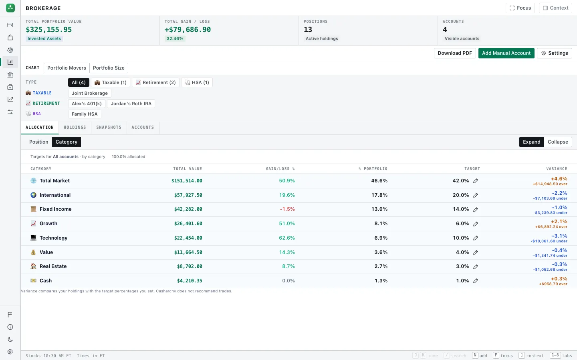Show the Portfolio Movers chart
The width and height of the screenshot is (577, 360).
coord(67,68)
